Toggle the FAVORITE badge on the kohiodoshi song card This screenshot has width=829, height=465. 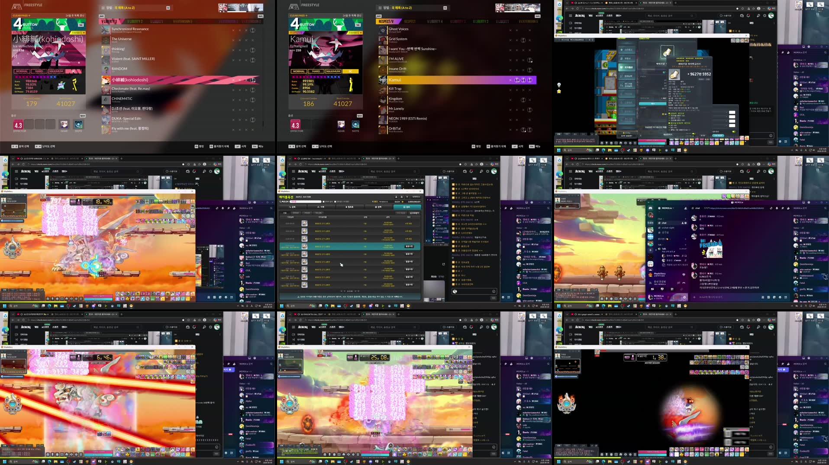coord(78,32)
